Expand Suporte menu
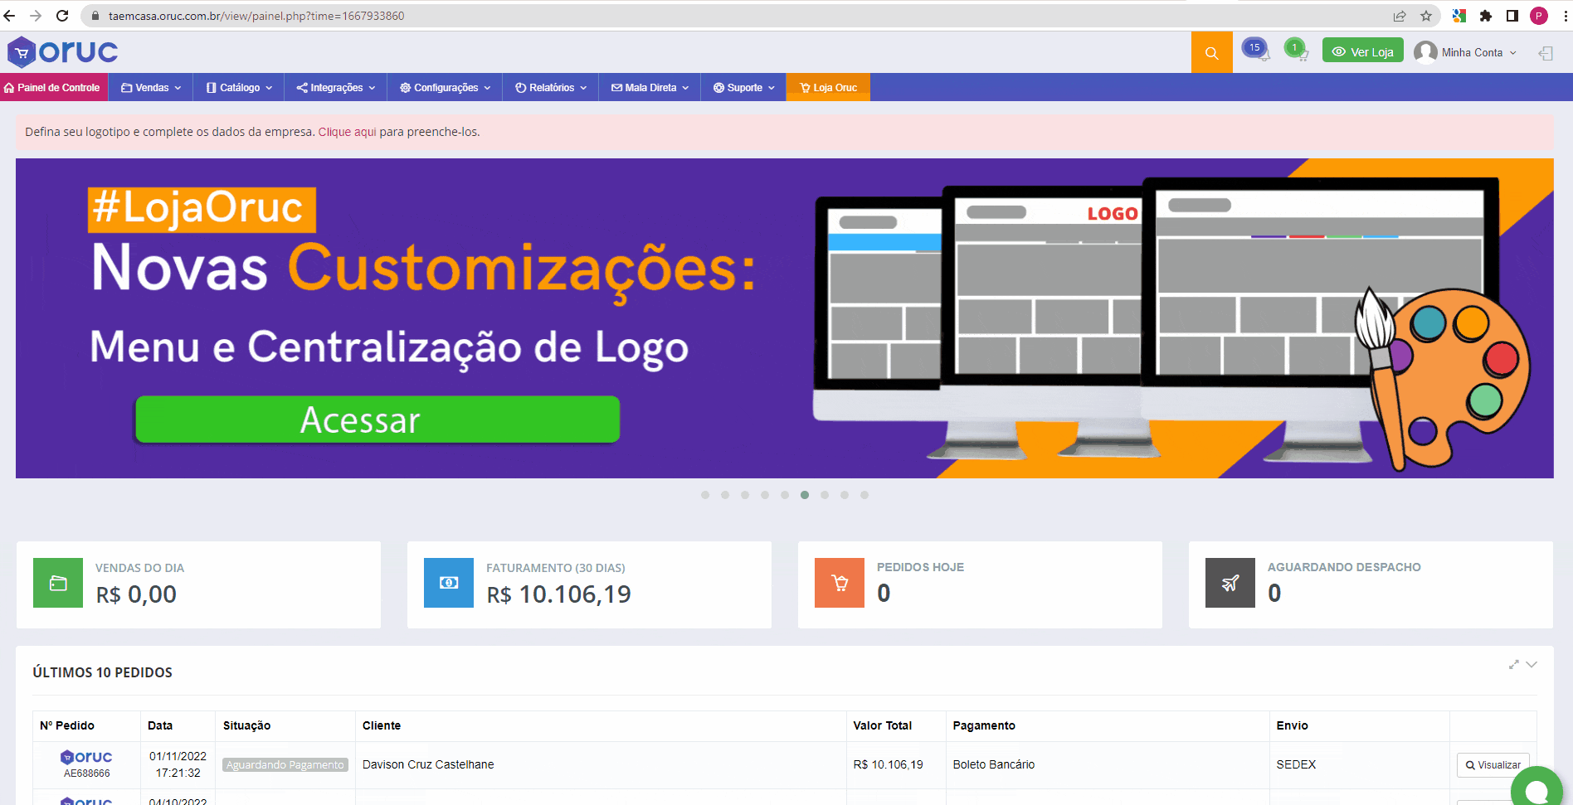Viewport: 1573px width, 805px height. click(x=744, y=87)
